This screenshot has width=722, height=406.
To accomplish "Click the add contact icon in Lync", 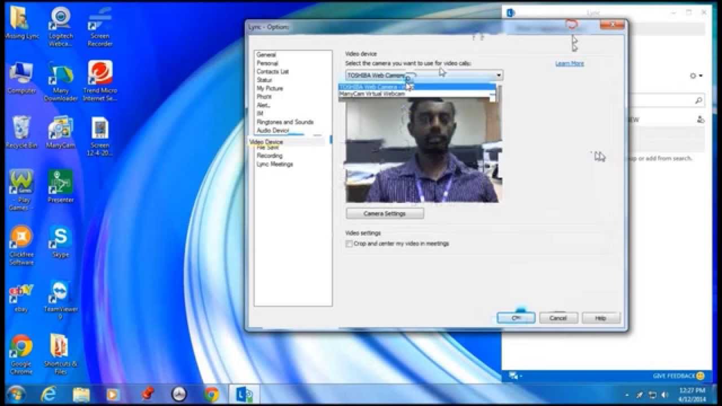I will [700, 120].
